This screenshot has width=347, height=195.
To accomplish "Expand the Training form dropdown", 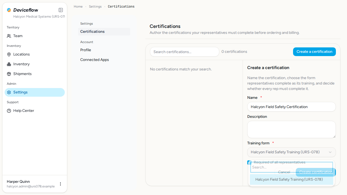I will 291,152.
